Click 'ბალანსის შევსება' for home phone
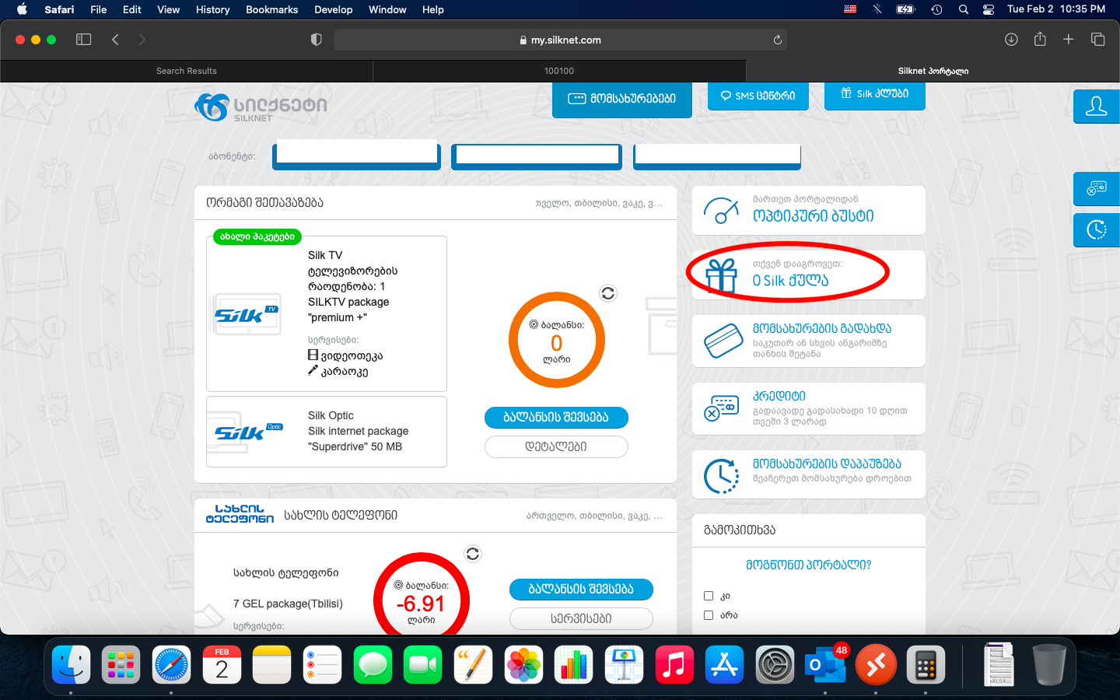This screenshot has height=700, width=1120. (x=581, y=590)
